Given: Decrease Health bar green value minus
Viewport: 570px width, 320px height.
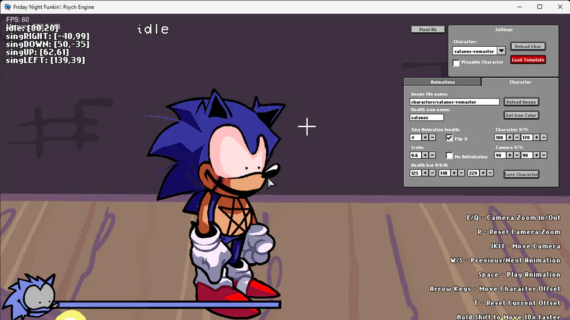Looking at the screenshot, I should pyautogui.click(x=461, y=173).
